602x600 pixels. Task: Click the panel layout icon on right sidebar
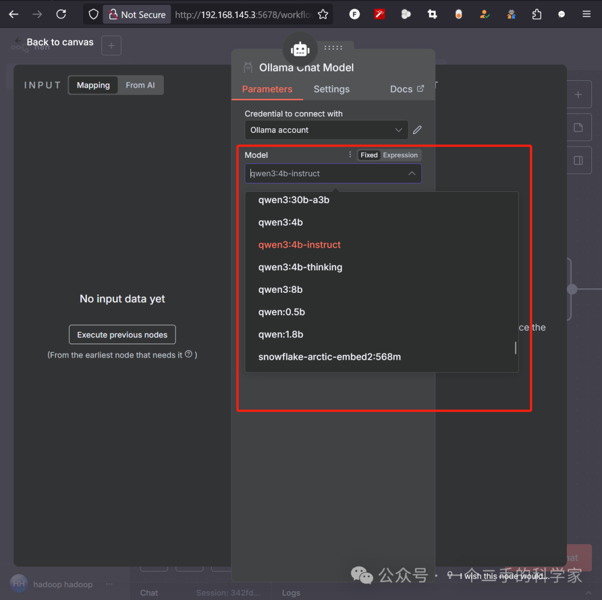pos(578,161)
